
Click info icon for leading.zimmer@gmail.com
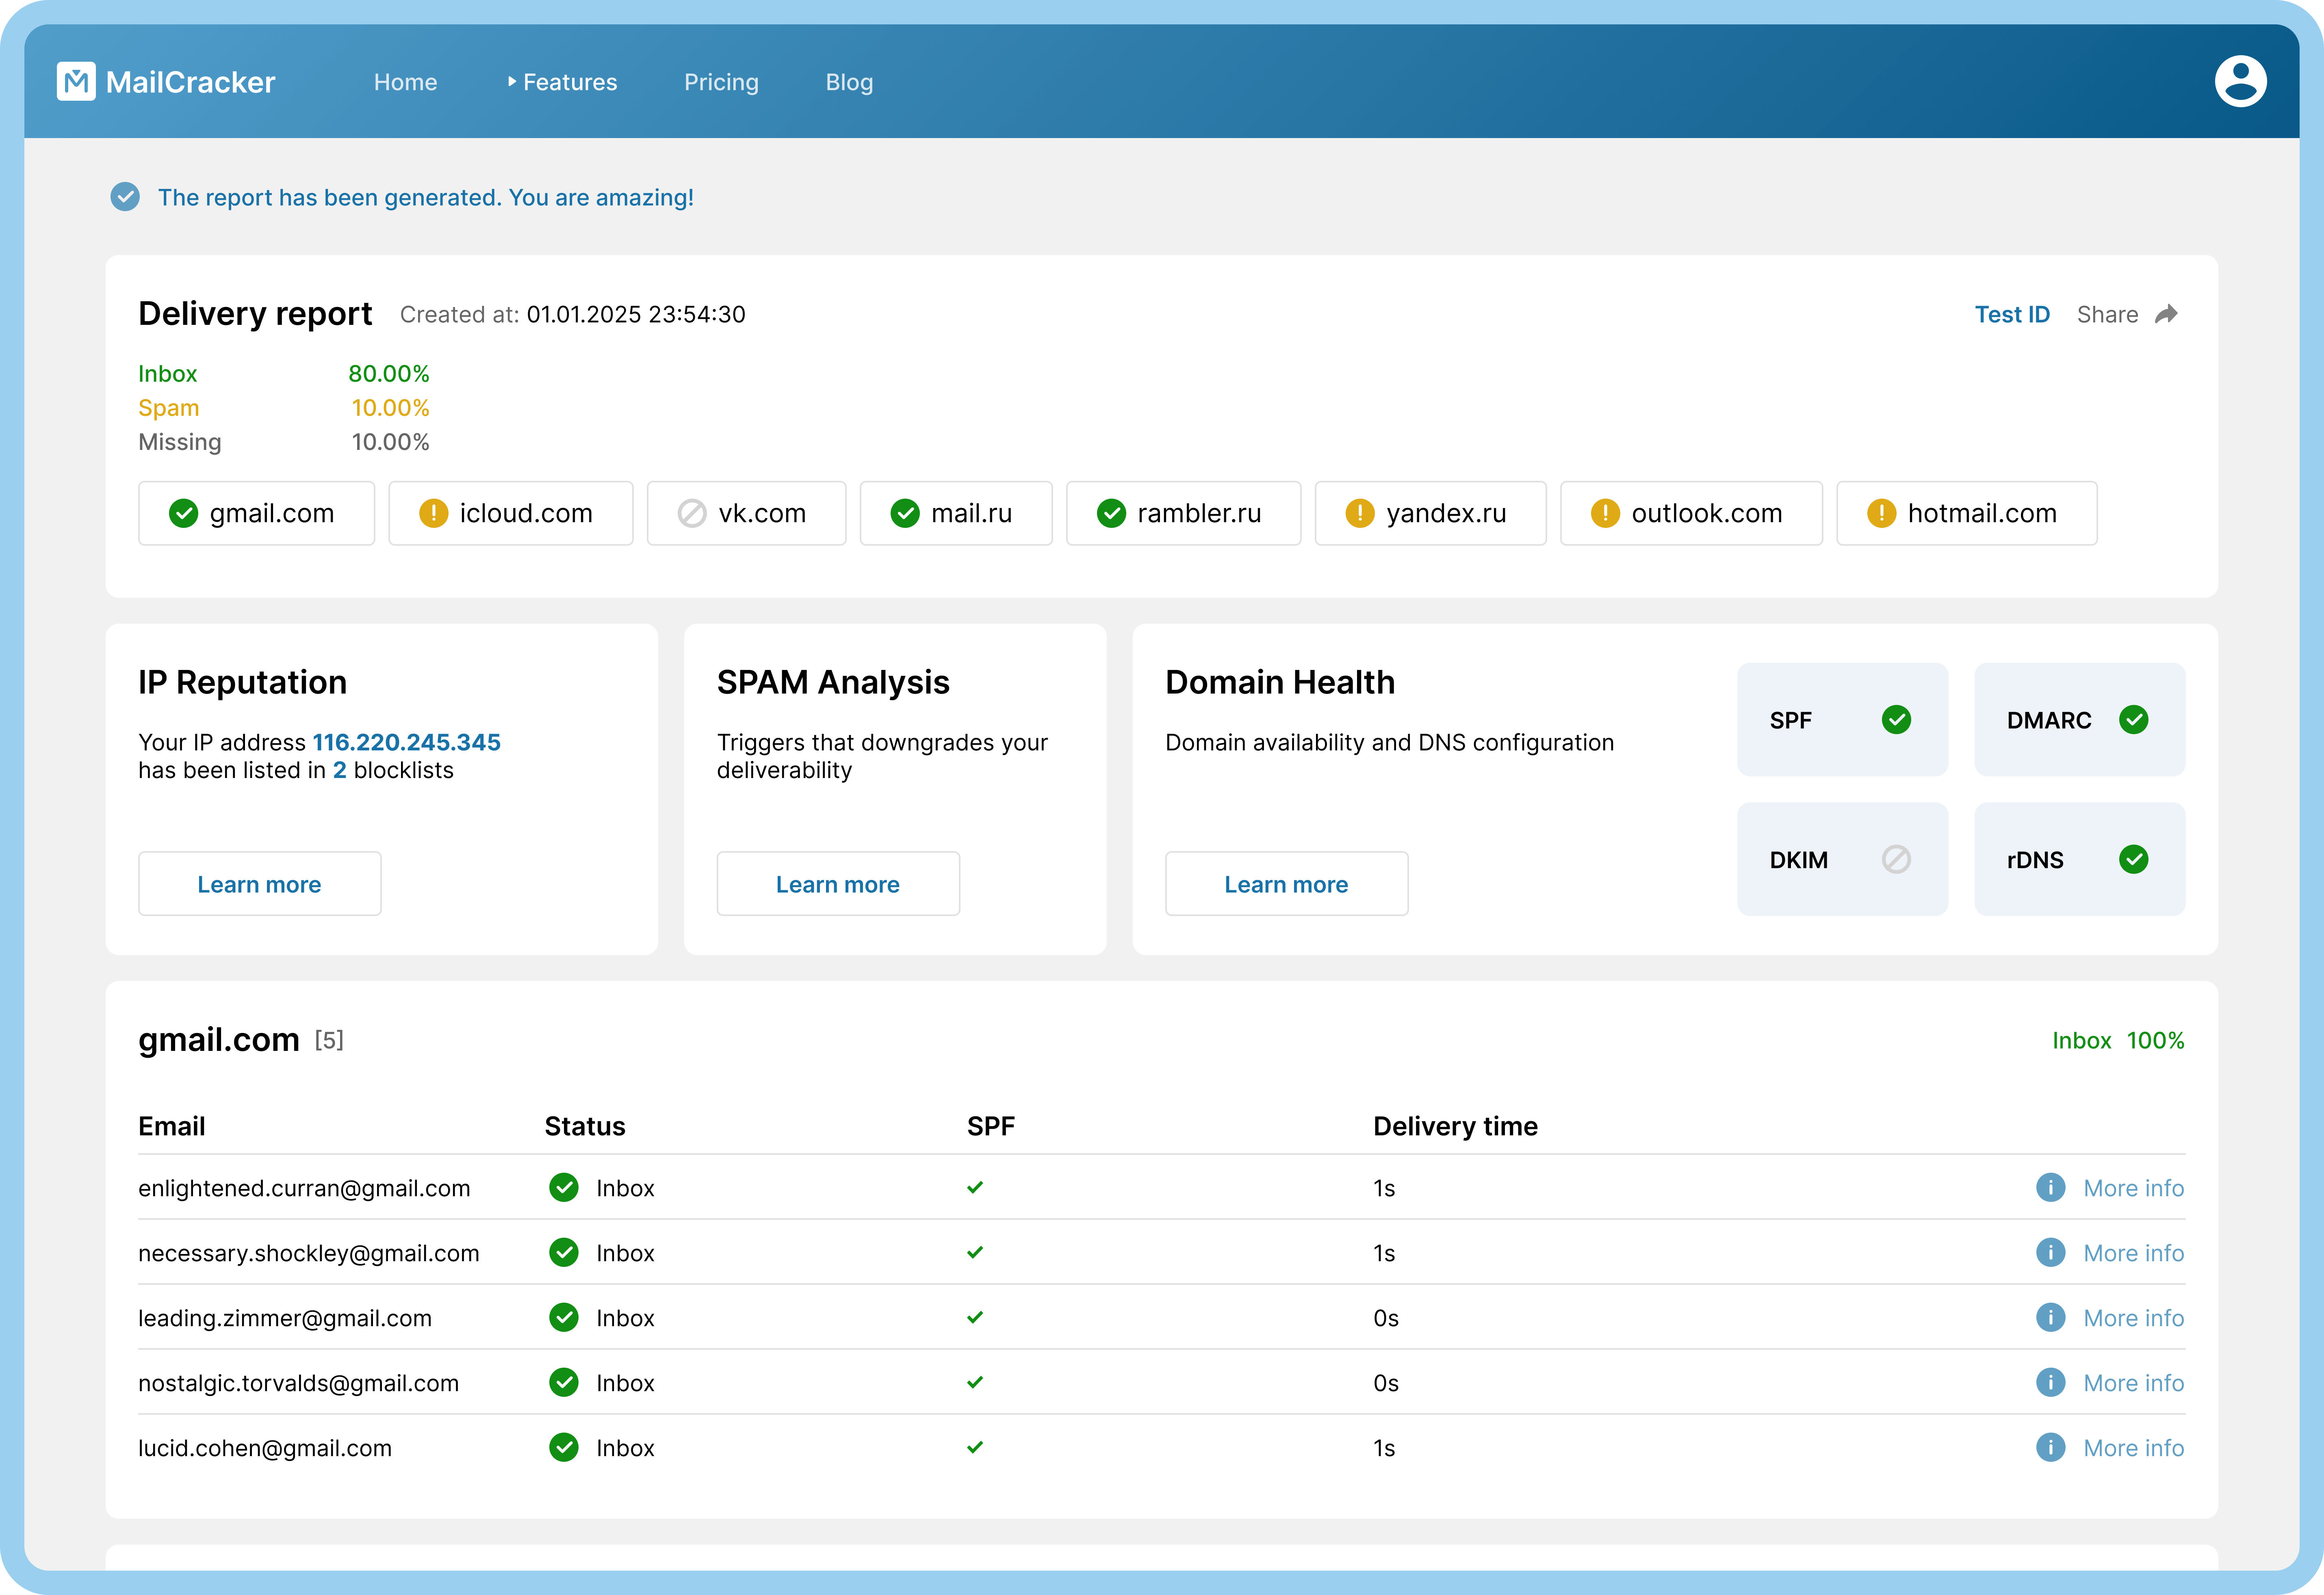[x=2050, y=1317]
